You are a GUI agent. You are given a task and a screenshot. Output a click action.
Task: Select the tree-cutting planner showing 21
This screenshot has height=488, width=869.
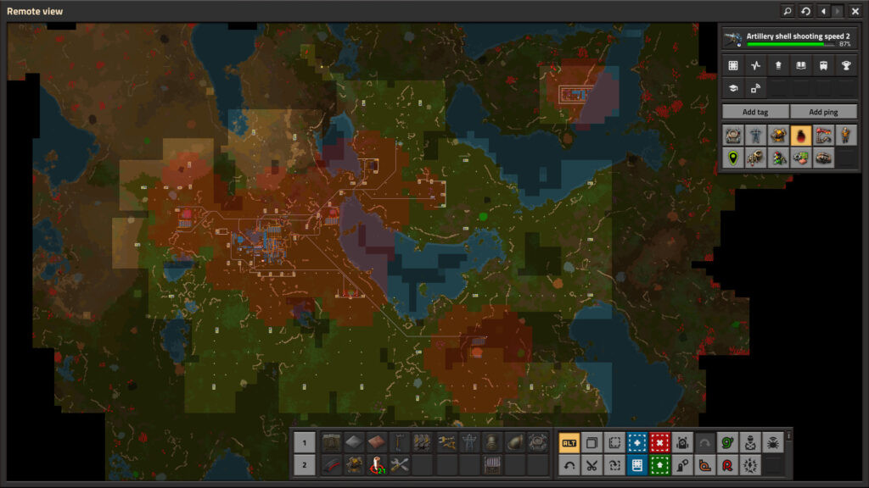pyautogui.click(x=377, y=465)
